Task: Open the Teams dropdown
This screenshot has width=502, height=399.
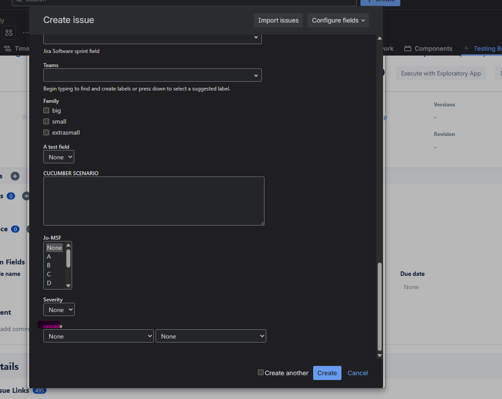Action: [x=152, y=75]
